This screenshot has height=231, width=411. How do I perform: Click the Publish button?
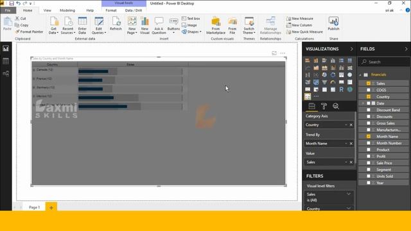(333, 24)
